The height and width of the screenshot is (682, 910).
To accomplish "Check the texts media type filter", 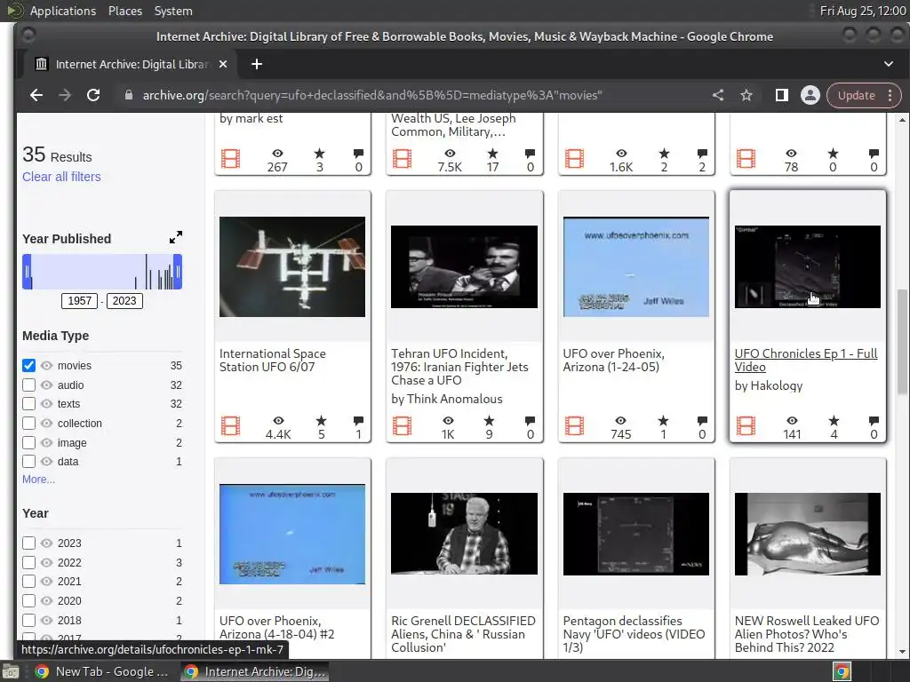I will 28,404.
